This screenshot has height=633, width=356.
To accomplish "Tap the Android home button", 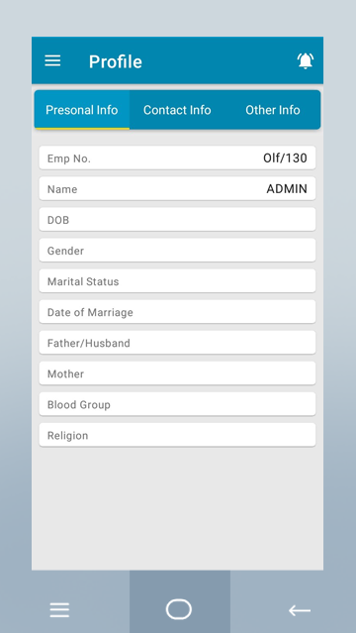I will (x=179, y=609).
